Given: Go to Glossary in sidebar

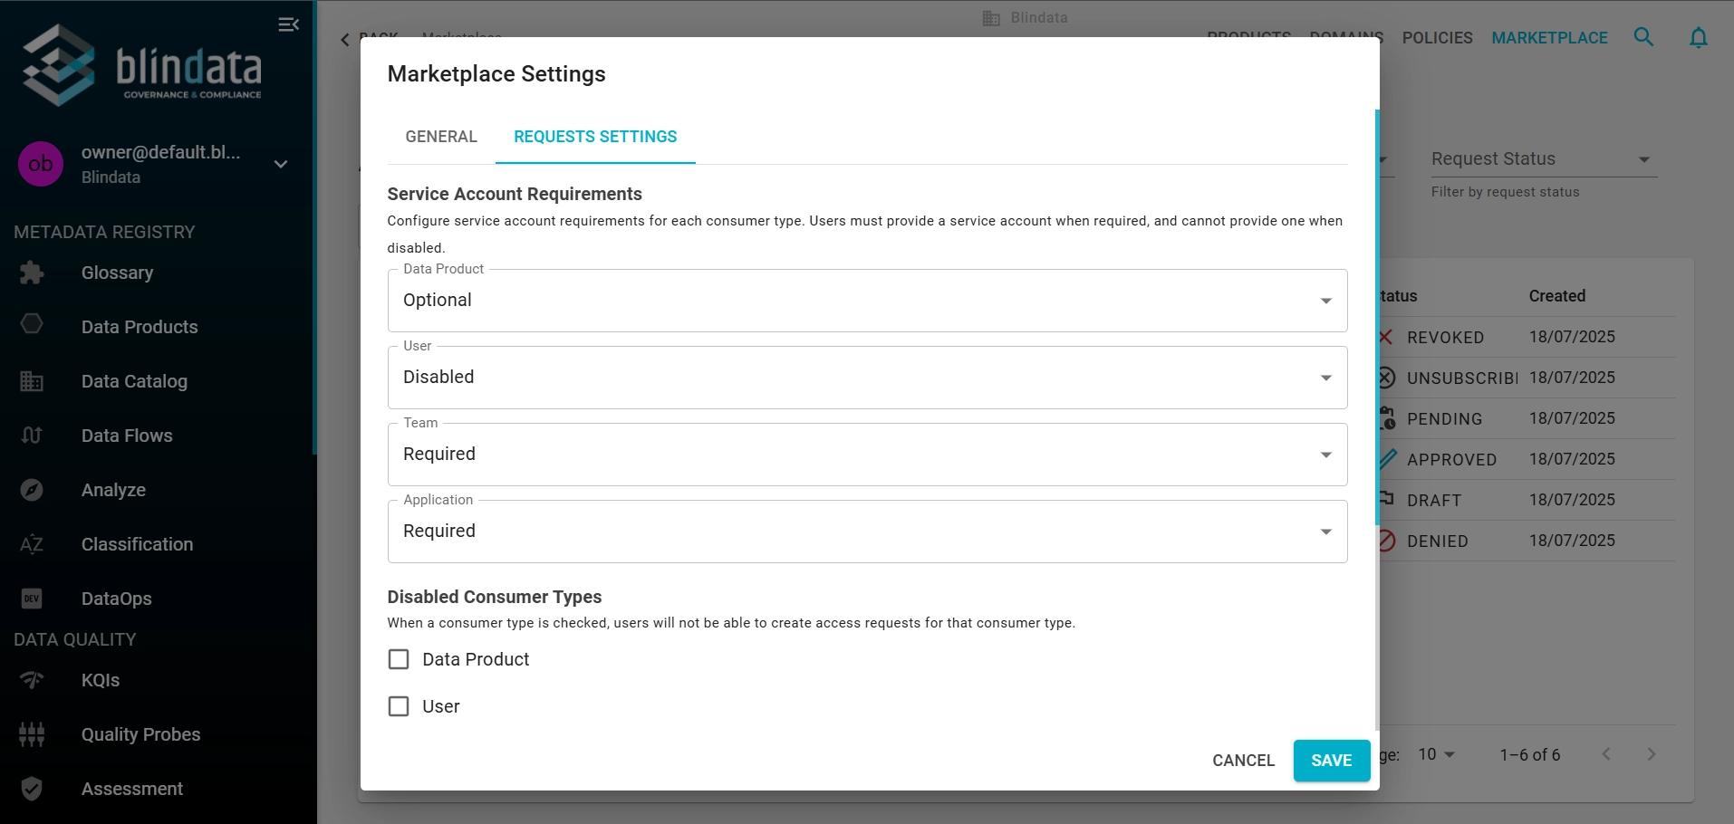Looking at the screenshot, I should 117,273.
